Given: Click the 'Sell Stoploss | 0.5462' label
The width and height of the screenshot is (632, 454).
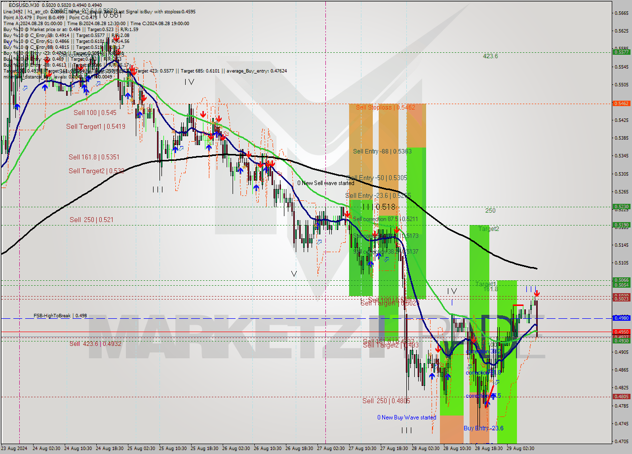Looking at the screenshot, I should pos(386,107).
